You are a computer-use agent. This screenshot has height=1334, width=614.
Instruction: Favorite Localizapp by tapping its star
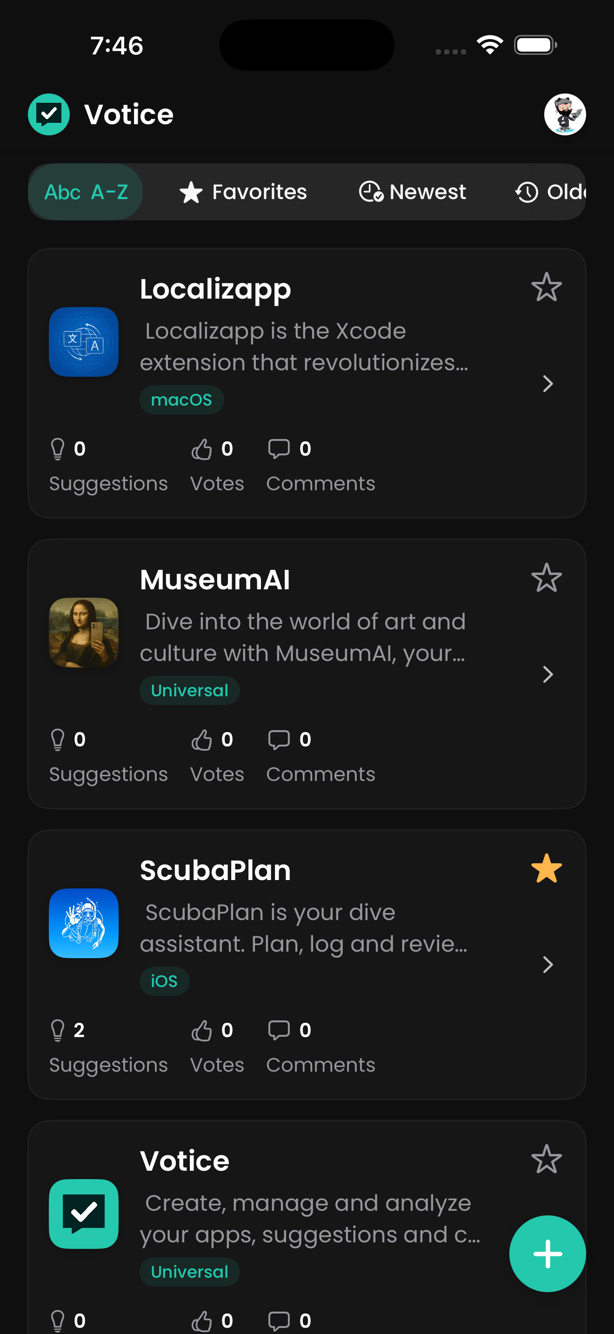click(x=547, y=287)
